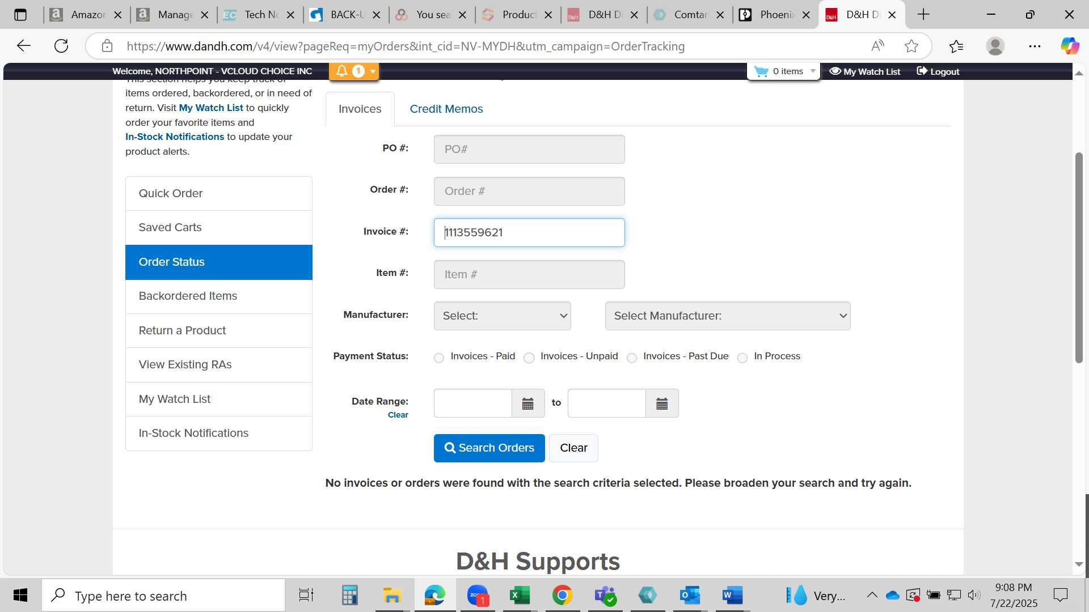Switch to the Tech browser tab
Viewport: 1089px width, 612px height.
[x=259, y=15]
